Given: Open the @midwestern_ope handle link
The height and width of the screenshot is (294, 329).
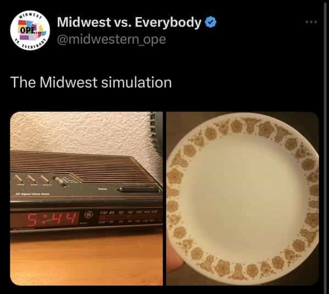Looking at the screenshot, I should tap(111, 39).
